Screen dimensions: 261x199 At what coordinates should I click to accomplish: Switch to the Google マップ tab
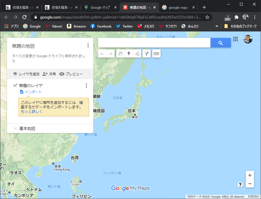point(100,7)
